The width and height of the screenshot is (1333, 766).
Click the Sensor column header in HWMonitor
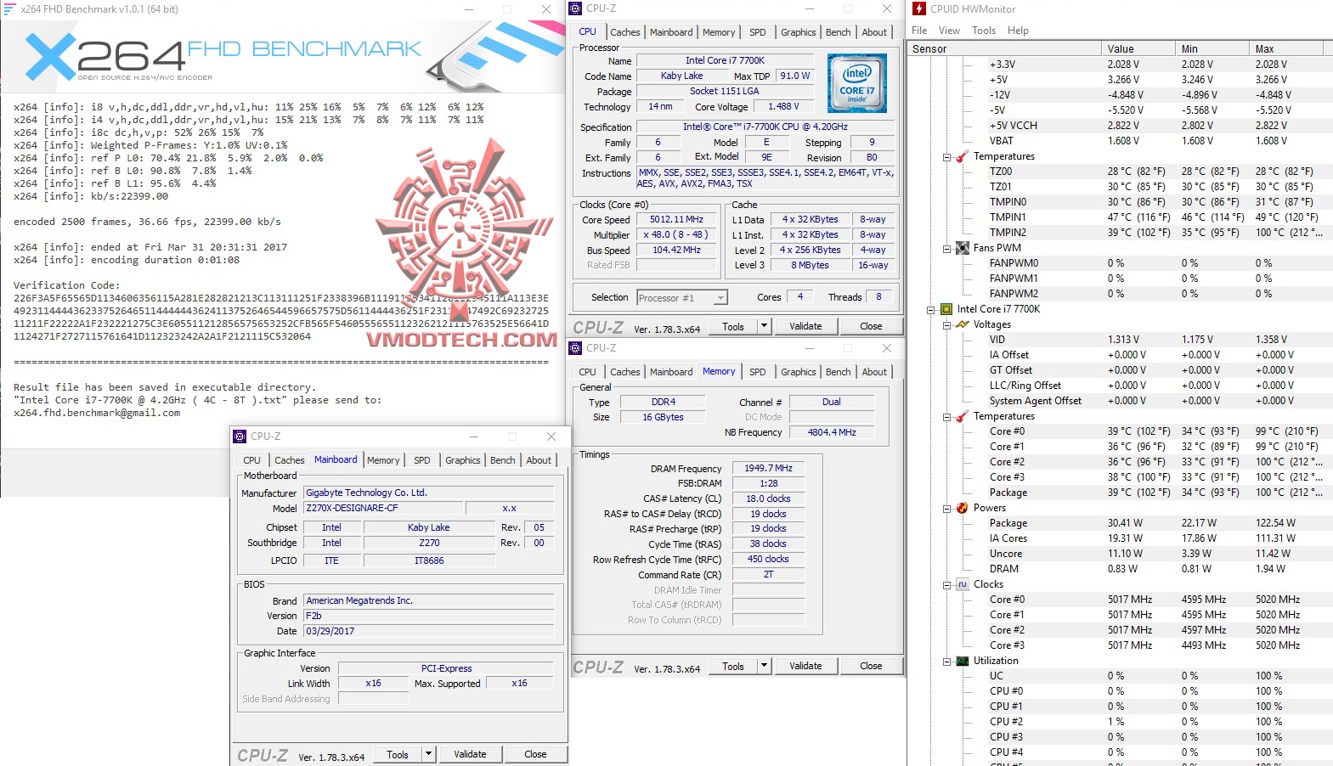click(1004, 48)
